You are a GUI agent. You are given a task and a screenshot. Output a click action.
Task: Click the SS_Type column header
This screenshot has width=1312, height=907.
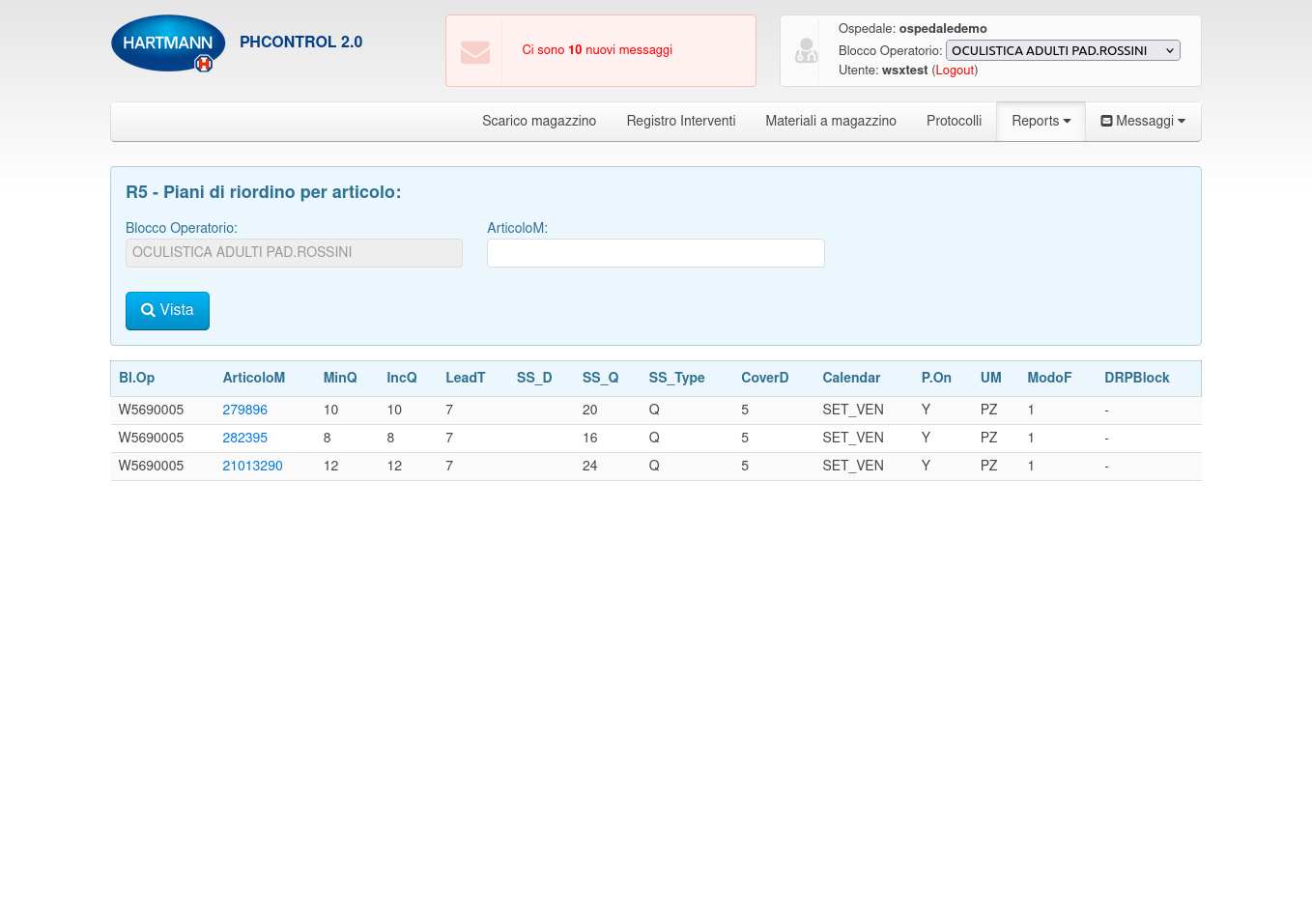pos(676,379)
